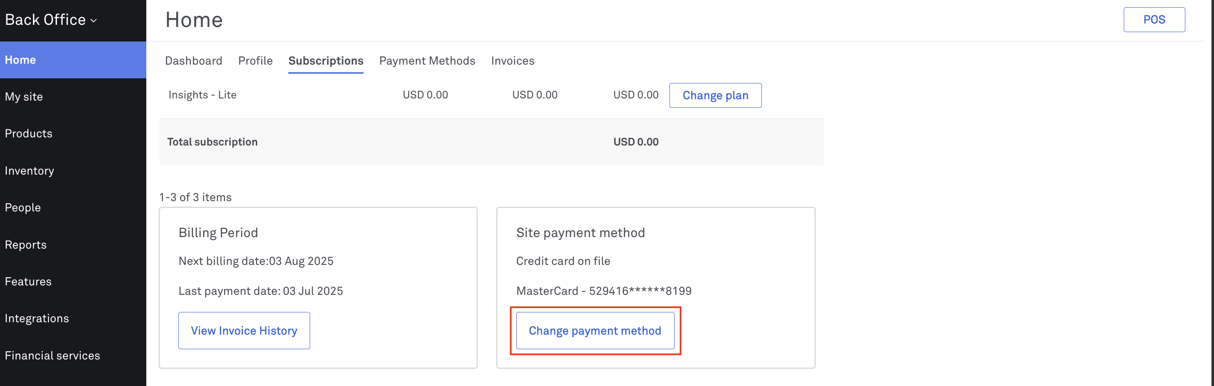Select the Profile tab
The height and width of the screenshot is (386, 1214).
pyautogui.click(x=255, y=61)
